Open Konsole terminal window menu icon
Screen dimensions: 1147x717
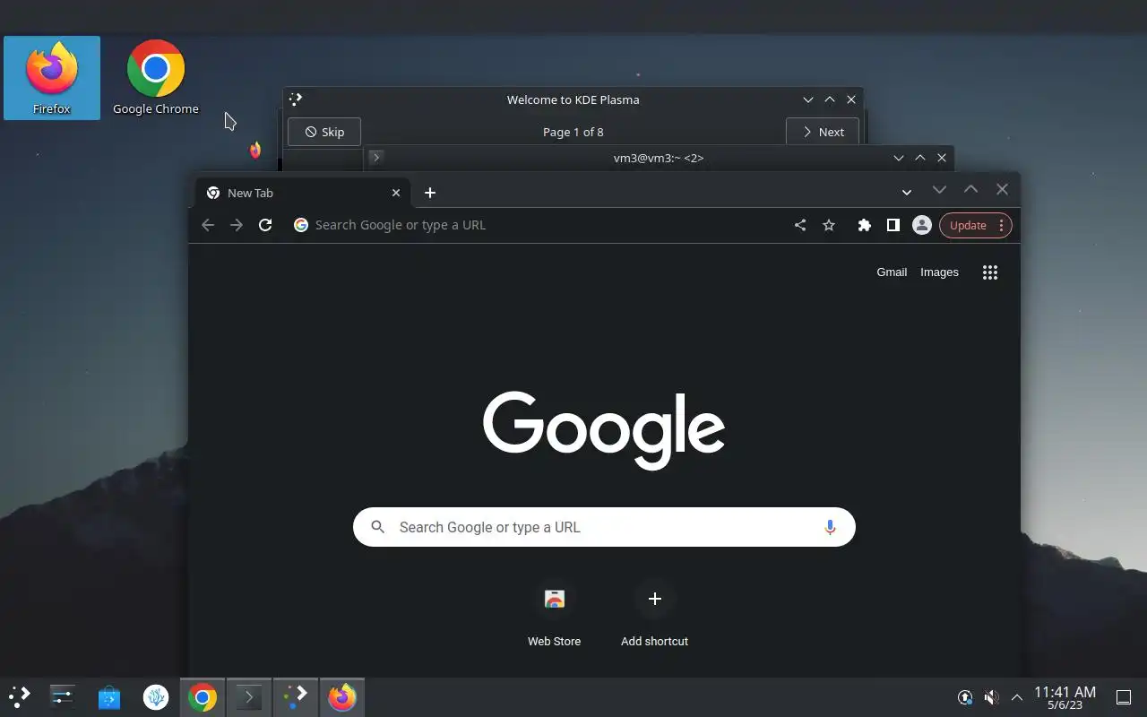coord(376,158)
